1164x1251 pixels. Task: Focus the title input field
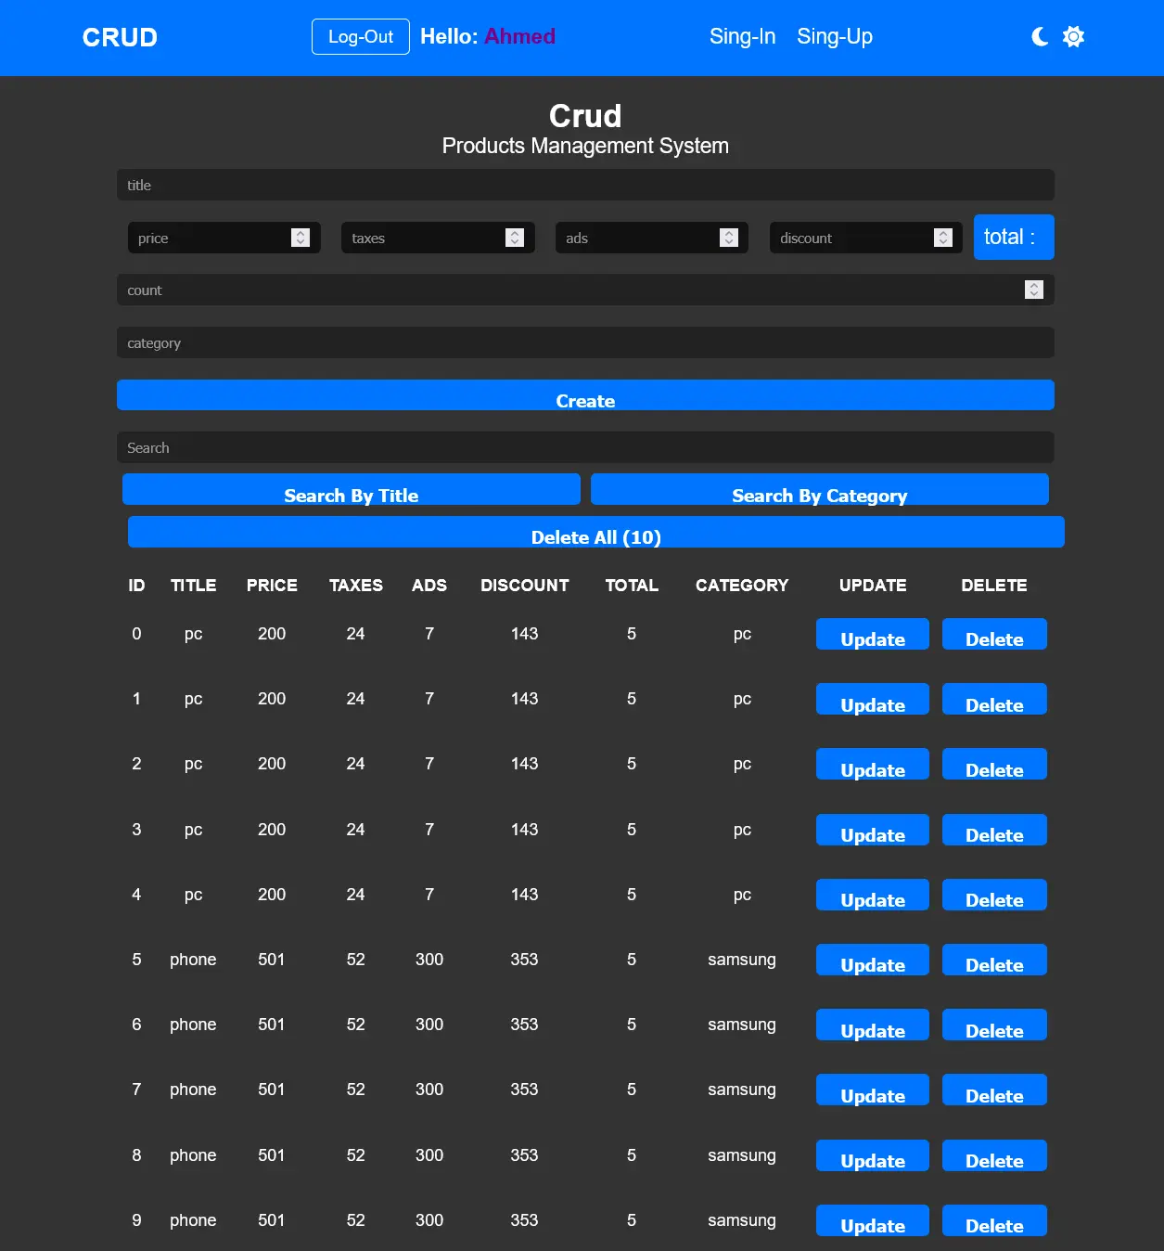[x=584, y=185]
